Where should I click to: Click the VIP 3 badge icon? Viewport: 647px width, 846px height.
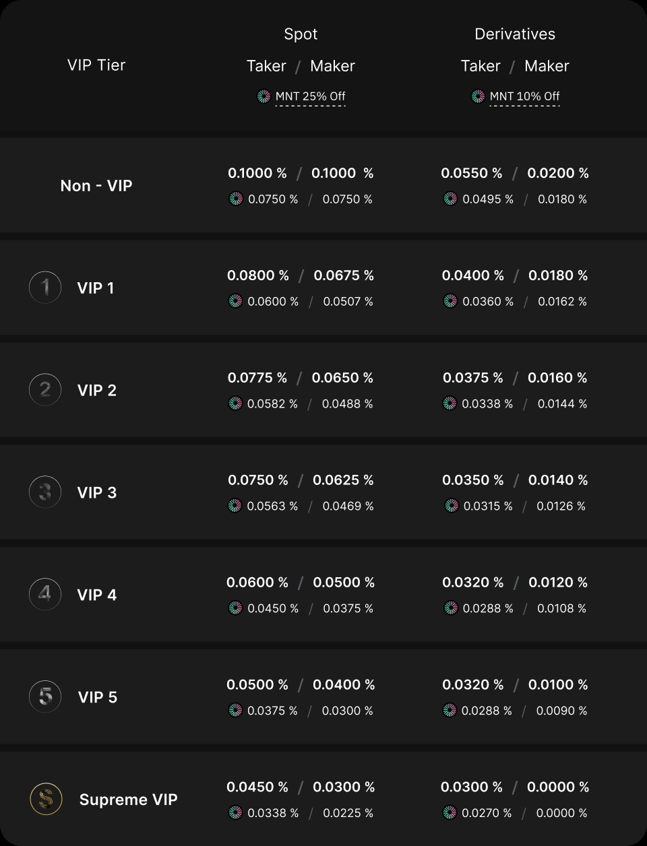[x=45, y=492]
